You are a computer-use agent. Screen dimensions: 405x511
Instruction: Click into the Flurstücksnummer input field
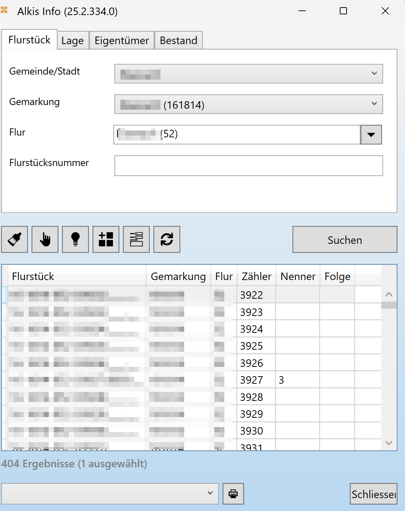(248, 166)
